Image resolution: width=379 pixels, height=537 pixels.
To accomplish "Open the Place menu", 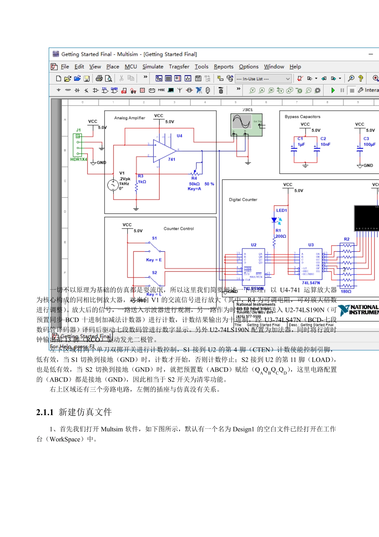I will tap(113, 67).
